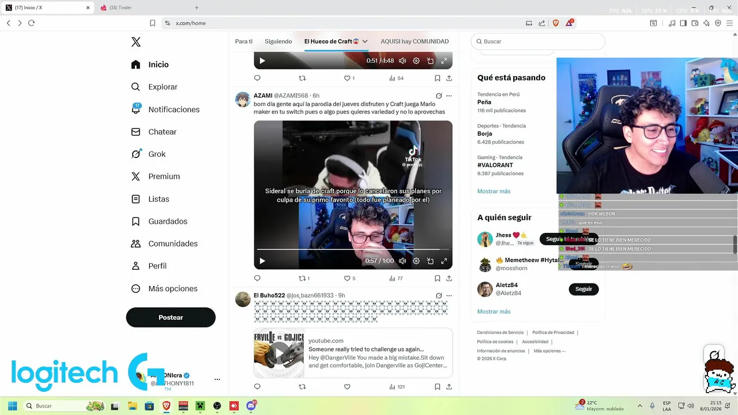Viewport: 738px width, 415px height.
Task: Bookmark the top video post
Action: 438,78
